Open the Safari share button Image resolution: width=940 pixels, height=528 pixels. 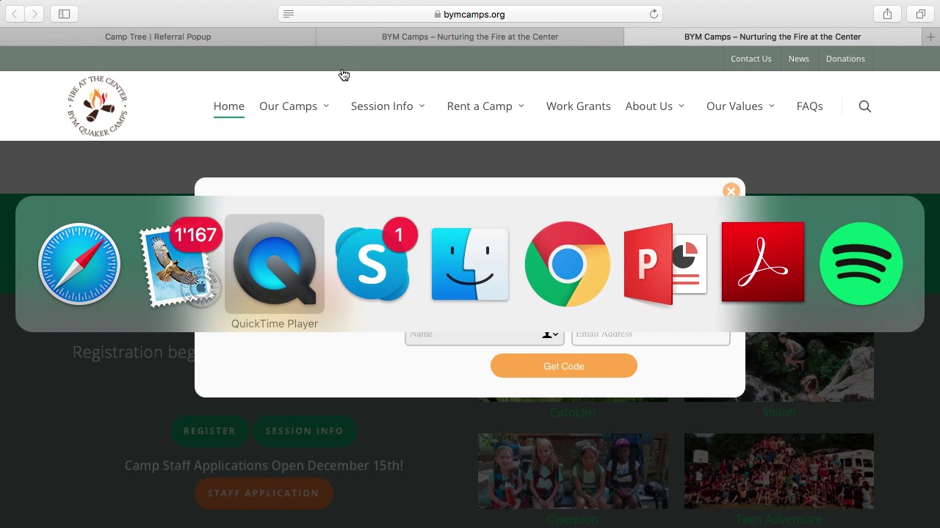pos(887,14)
